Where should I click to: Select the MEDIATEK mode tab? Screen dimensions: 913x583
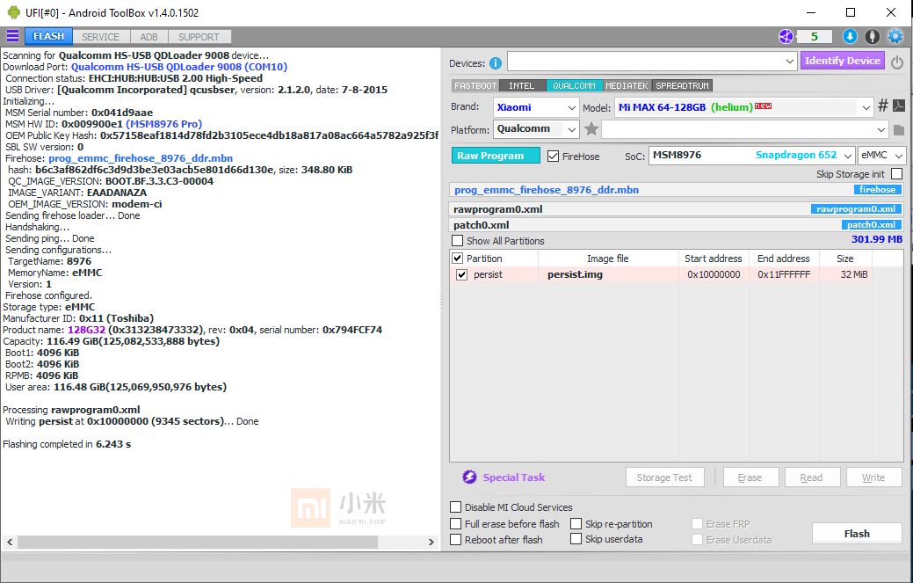point(627,85)
